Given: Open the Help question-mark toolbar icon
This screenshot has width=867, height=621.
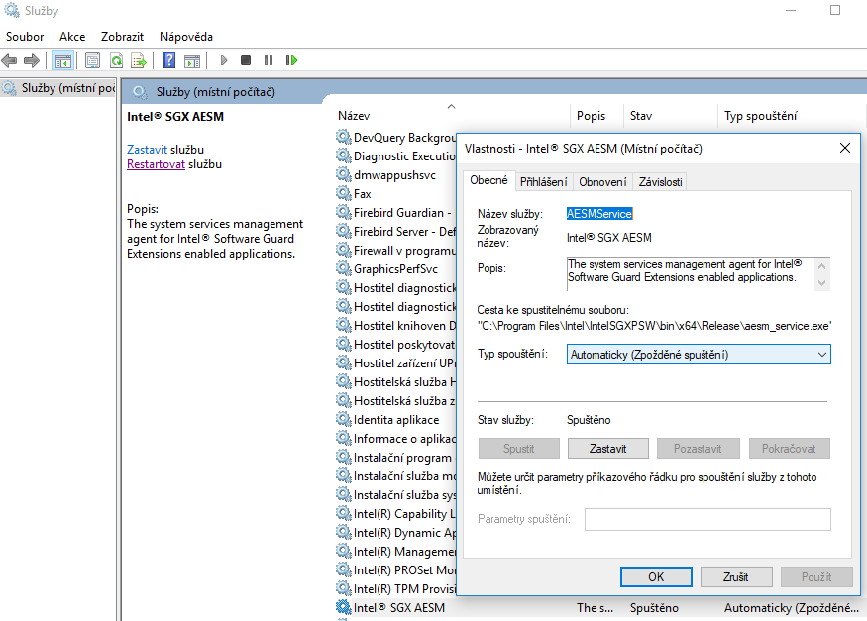Looking at the screenshot, I should 168,60.
